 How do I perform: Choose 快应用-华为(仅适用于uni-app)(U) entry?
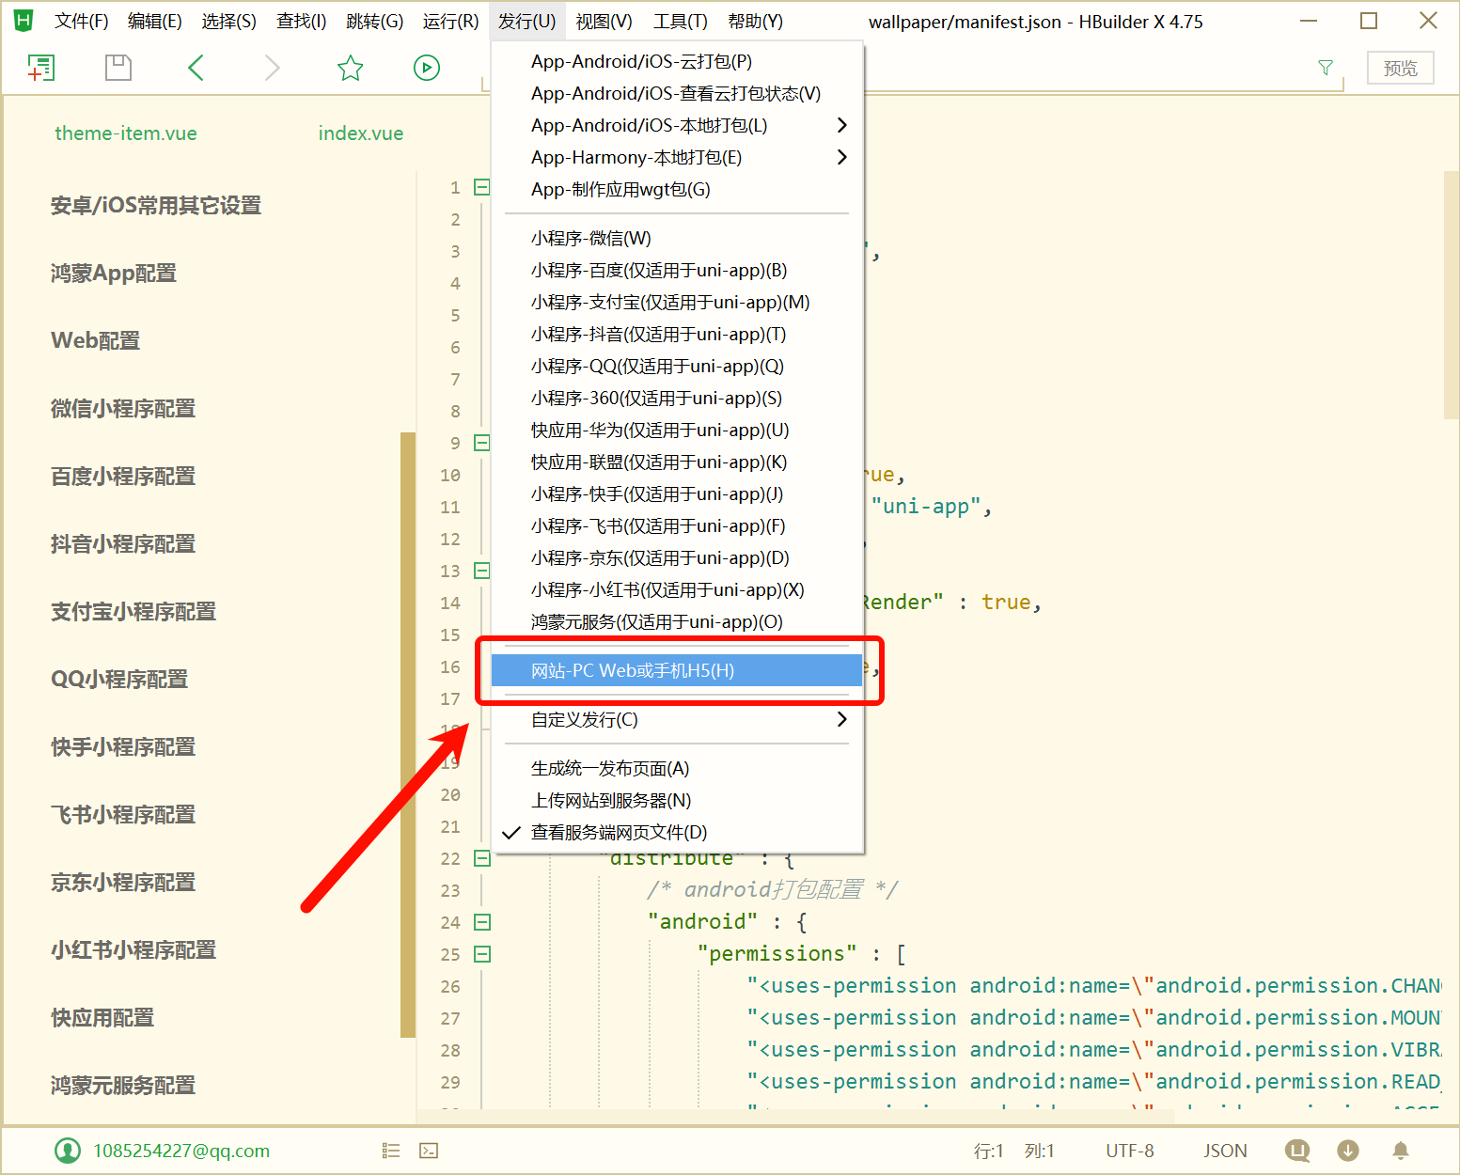(678, 431)
